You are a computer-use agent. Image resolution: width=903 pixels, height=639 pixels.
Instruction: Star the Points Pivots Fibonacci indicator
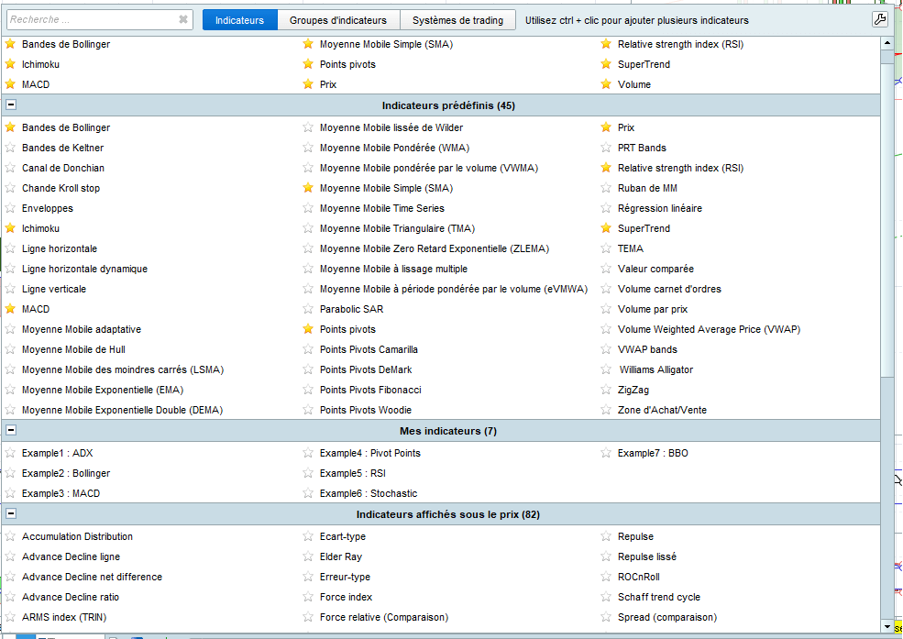pos(308,390)
